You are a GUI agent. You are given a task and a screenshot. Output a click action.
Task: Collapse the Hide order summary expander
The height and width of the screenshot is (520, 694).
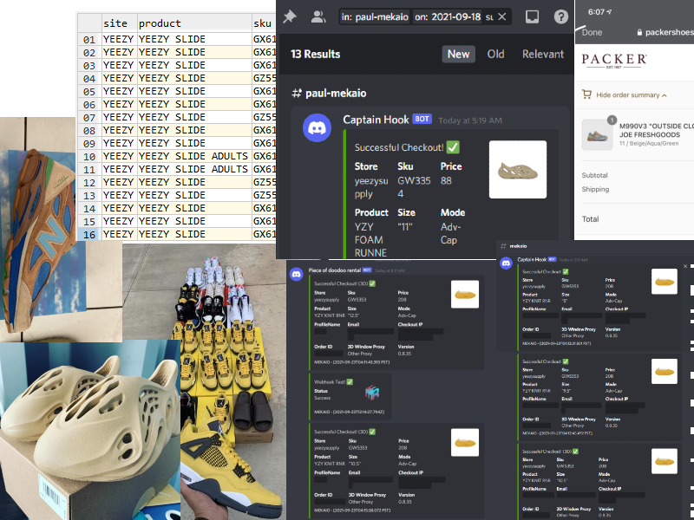(632, 95)
